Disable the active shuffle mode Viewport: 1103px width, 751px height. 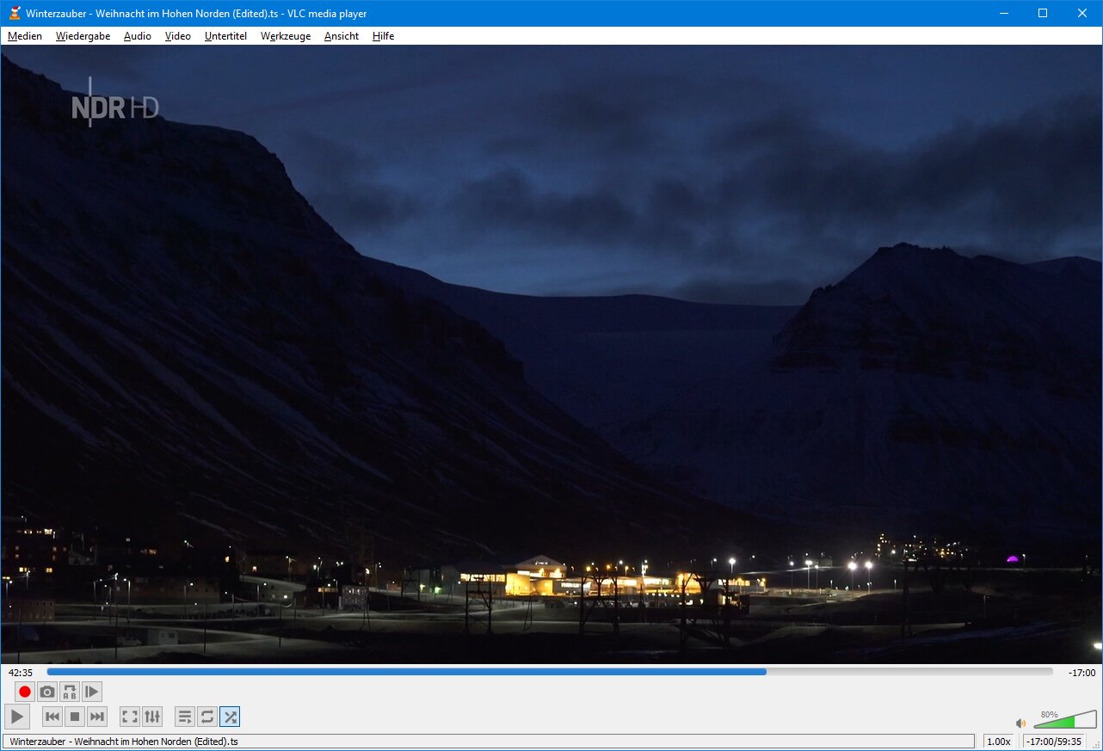click(x=230, y=717)
